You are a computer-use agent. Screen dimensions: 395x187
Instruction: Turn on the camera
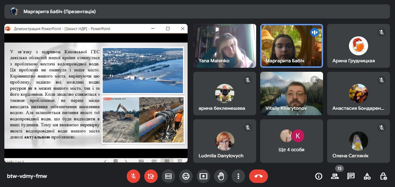pyautogui.click(x=151, y=176)
